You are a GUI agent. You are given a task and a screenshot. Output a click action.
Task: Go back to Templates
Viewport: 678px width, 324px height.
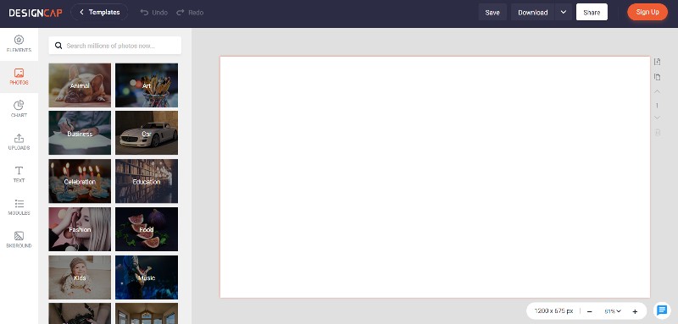point(99,12)
